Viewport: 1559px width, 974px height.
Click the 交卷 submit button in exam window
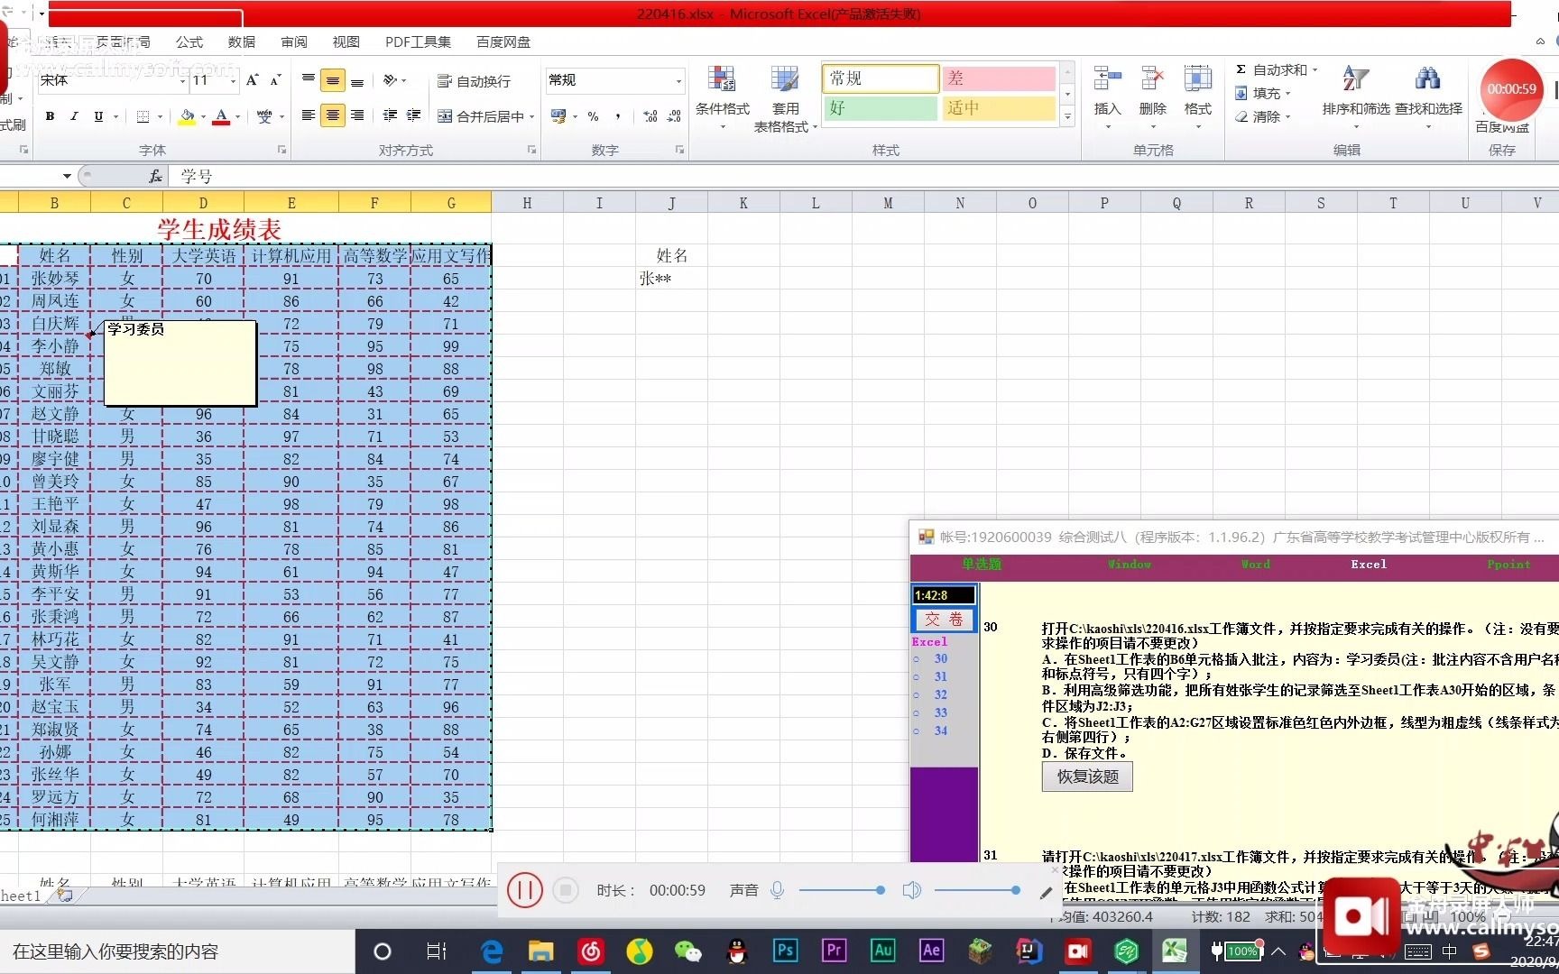point(945,619)
